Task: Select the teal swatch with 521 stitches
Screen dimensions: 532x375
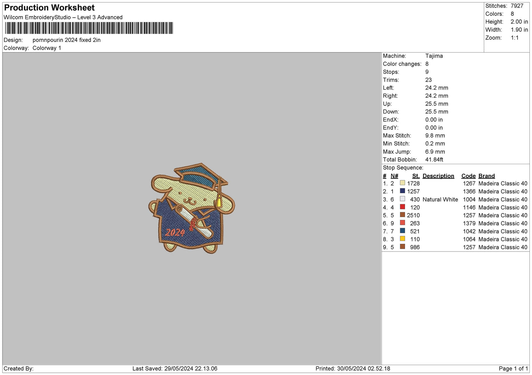Action: click(402, 231)
